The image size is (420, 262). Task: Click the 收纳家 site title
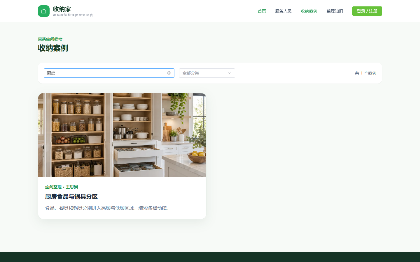tap(62, 9)
